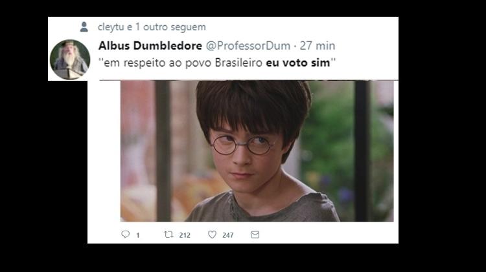The image size is (486, 272).
Task: Open the Albus Dumbledore display name
Action: [x=150, y=46]
